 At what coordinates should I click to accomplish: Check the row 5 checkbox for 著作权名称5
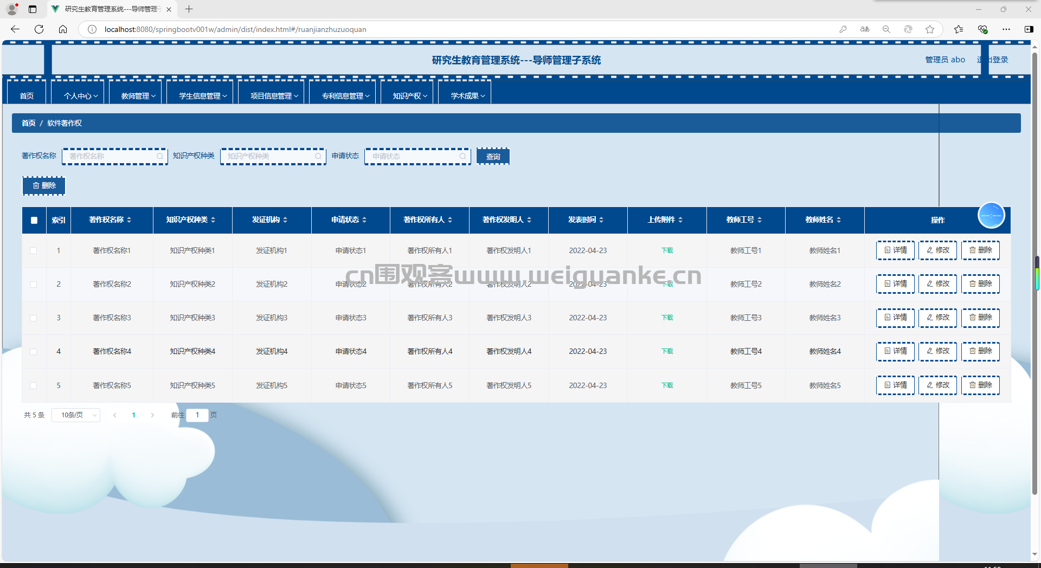(x=34, y=385)
